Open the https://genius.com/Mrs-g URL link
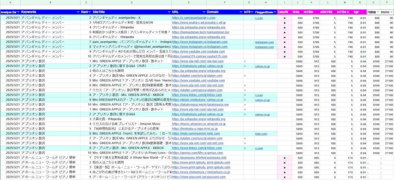The image size is (394, 180). [189, 153]
